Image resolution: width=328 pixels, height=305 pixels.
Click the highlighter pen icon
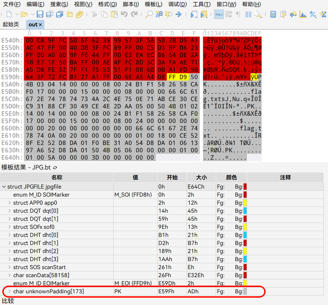point(258,14)
